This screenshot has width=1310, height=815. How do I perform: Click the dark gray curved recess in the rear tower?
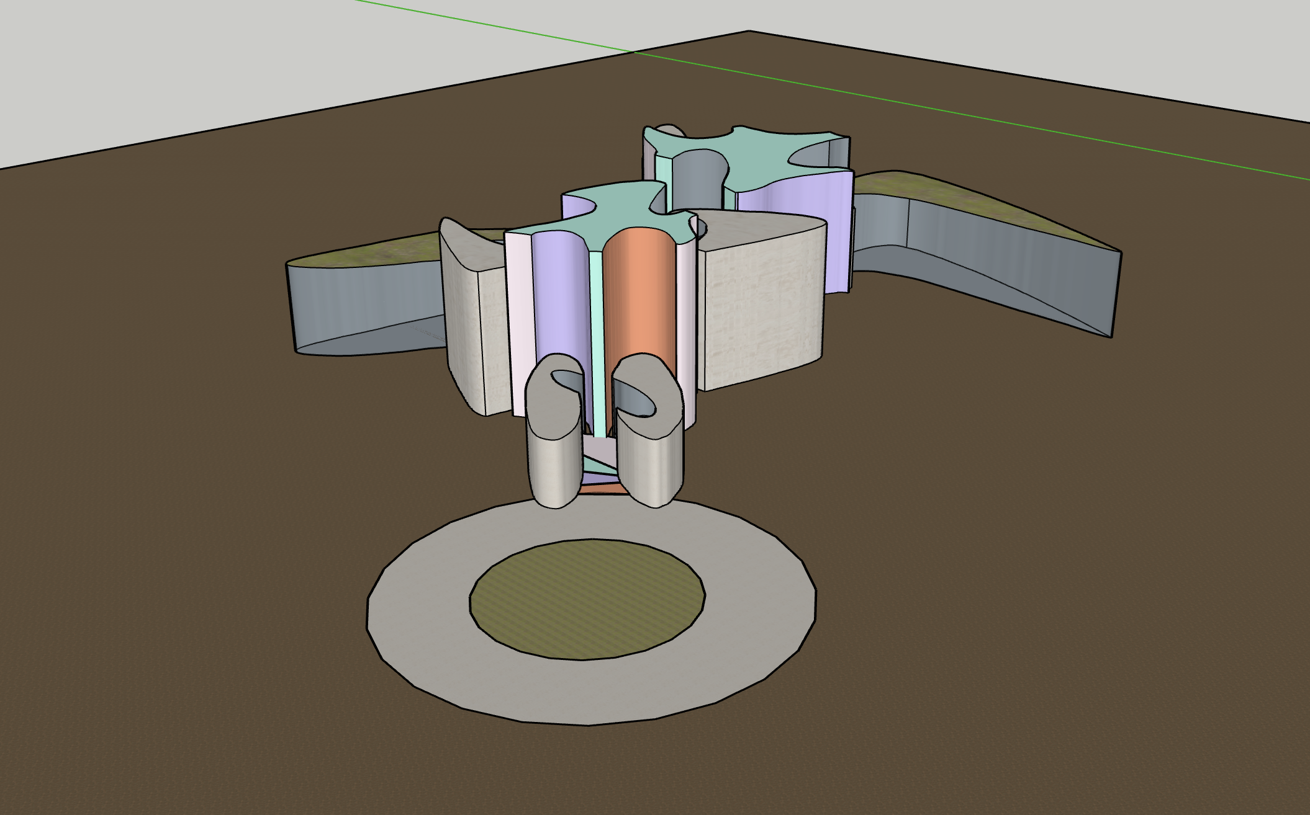(698, 180)
